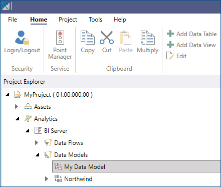Screen dimensions: 221x187
Task: Select the Analytics tree item
Action: [46, 119]
